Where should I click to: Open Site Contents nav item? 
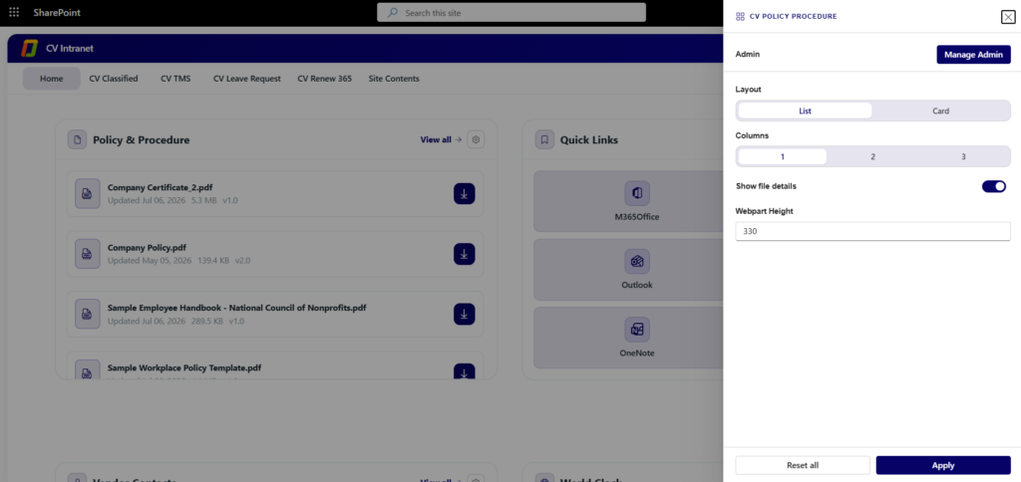394,79
